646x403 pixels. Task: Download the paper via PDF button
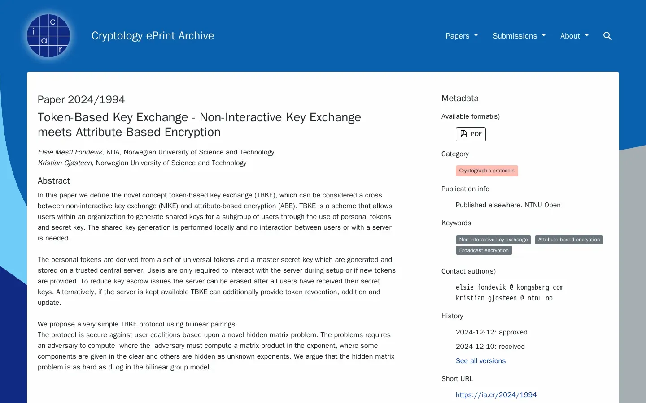click(471, 134)
